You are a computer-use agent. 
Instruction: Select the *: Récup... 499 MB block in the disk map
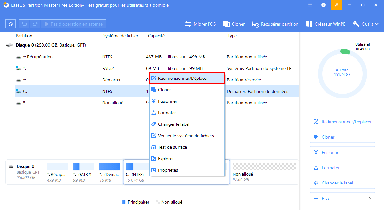pos(57,172)
